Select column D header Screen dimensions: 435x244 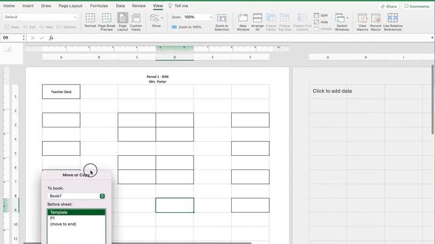click(175, 57)
